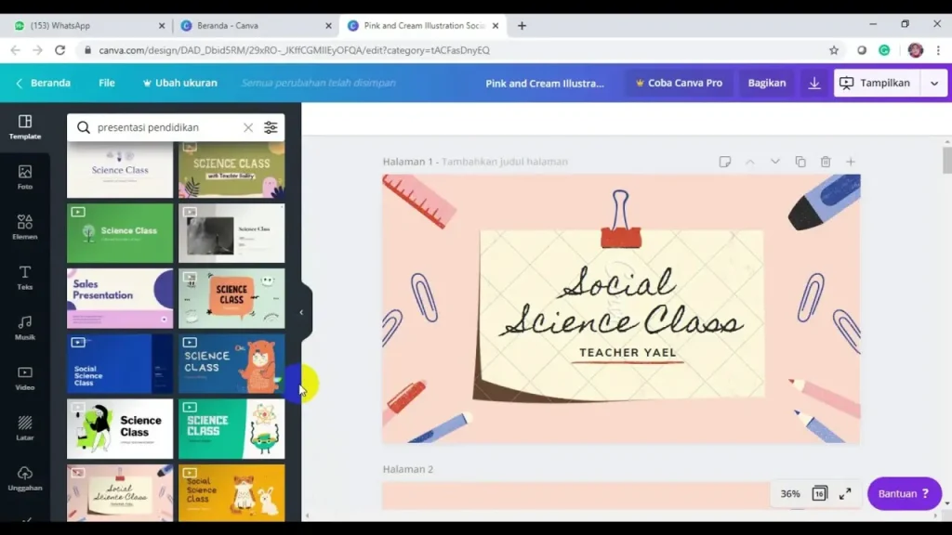Open the template search filter options
Image resolution: width=952 pixels, height=535 pixels.
point(270,127)
